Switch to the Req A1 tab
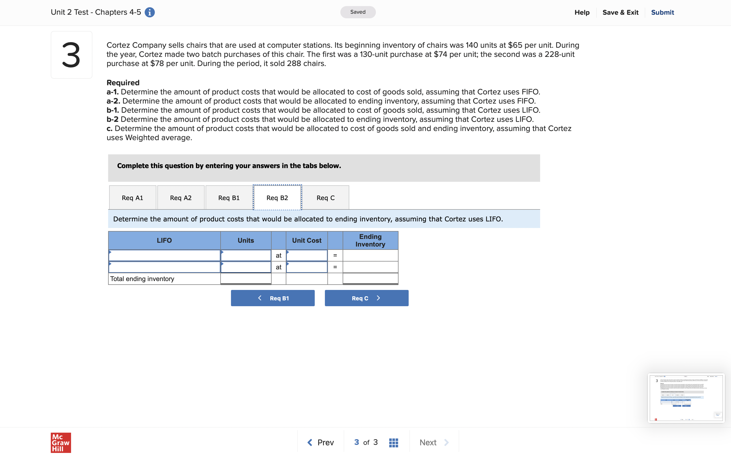Viewport: 731px width, 457px height. click(x=132, y=198)
